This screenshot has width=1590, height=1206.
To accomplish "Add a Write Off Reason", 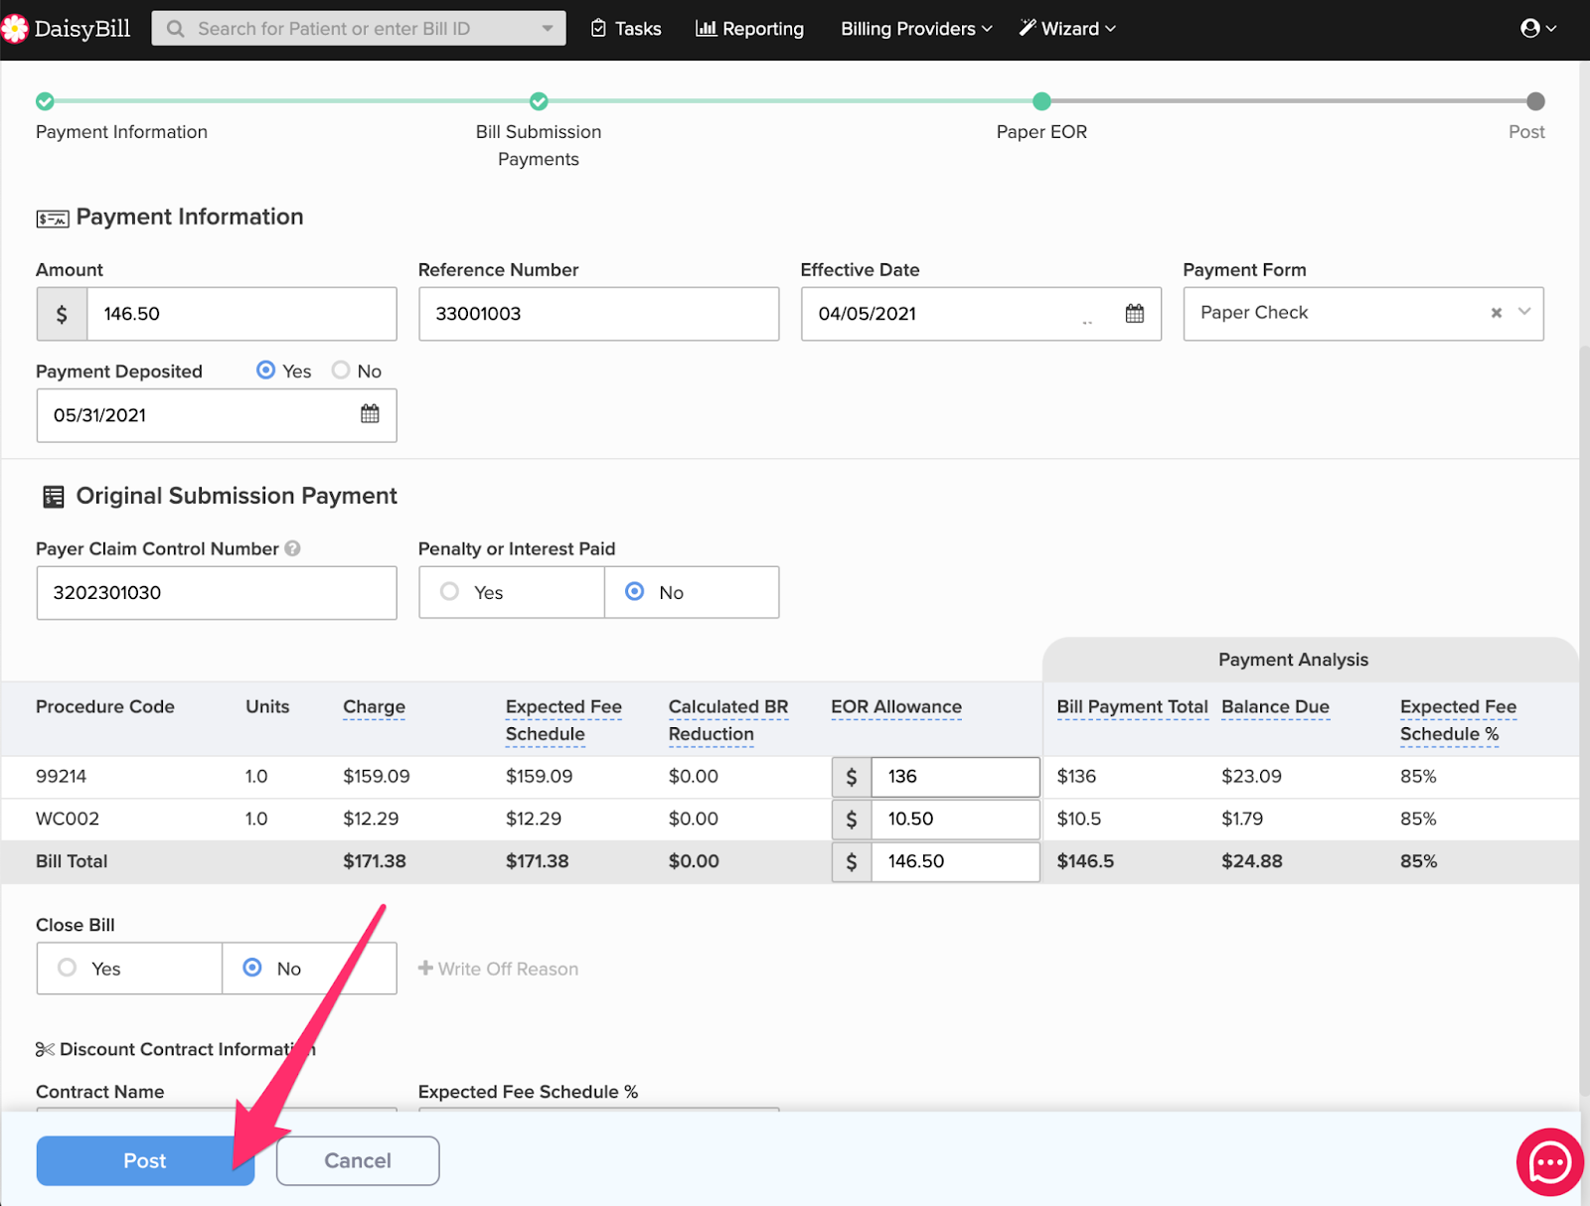I will point(498,969).
